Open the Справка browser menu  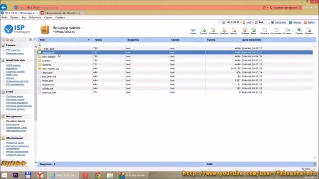coord(60,17)
